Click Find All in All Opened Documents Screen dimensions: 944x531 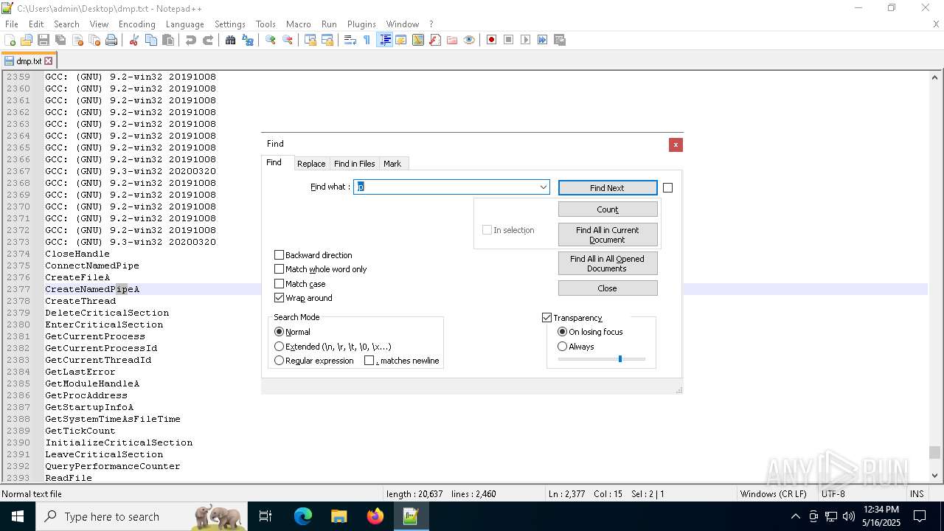pos(608,263)
